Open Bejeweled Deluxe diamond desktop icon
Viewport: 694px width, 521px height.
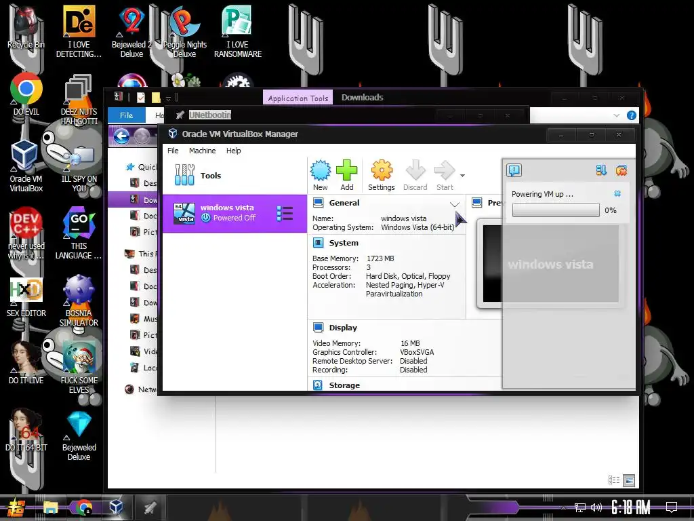point(79,436)
